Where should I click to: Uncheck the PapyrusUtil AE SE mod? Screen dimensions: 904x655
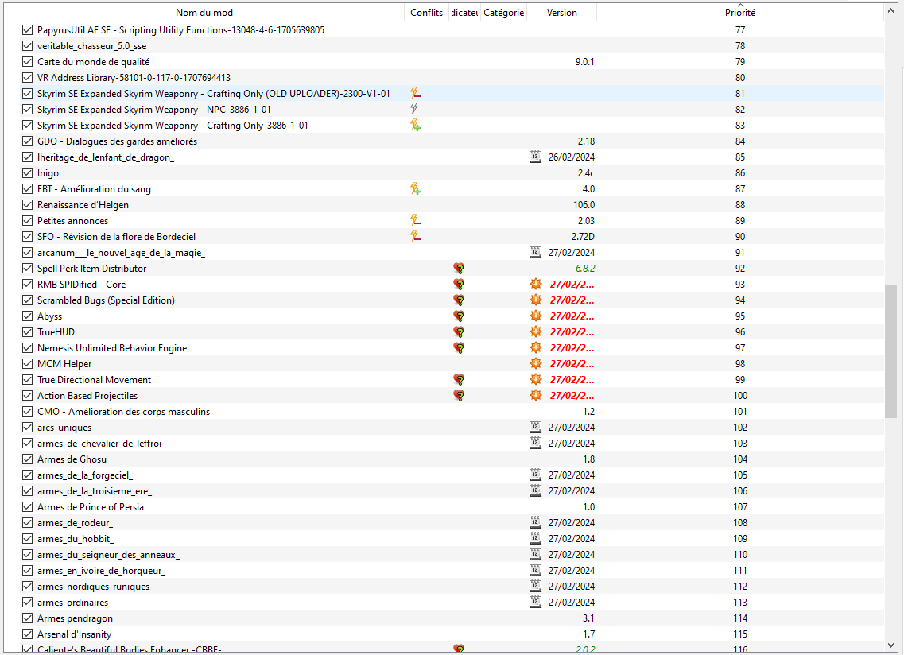point(27,29)
